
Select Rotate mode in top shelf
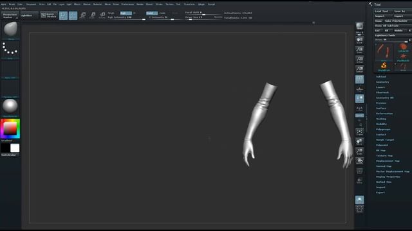[x=102, y=15]
